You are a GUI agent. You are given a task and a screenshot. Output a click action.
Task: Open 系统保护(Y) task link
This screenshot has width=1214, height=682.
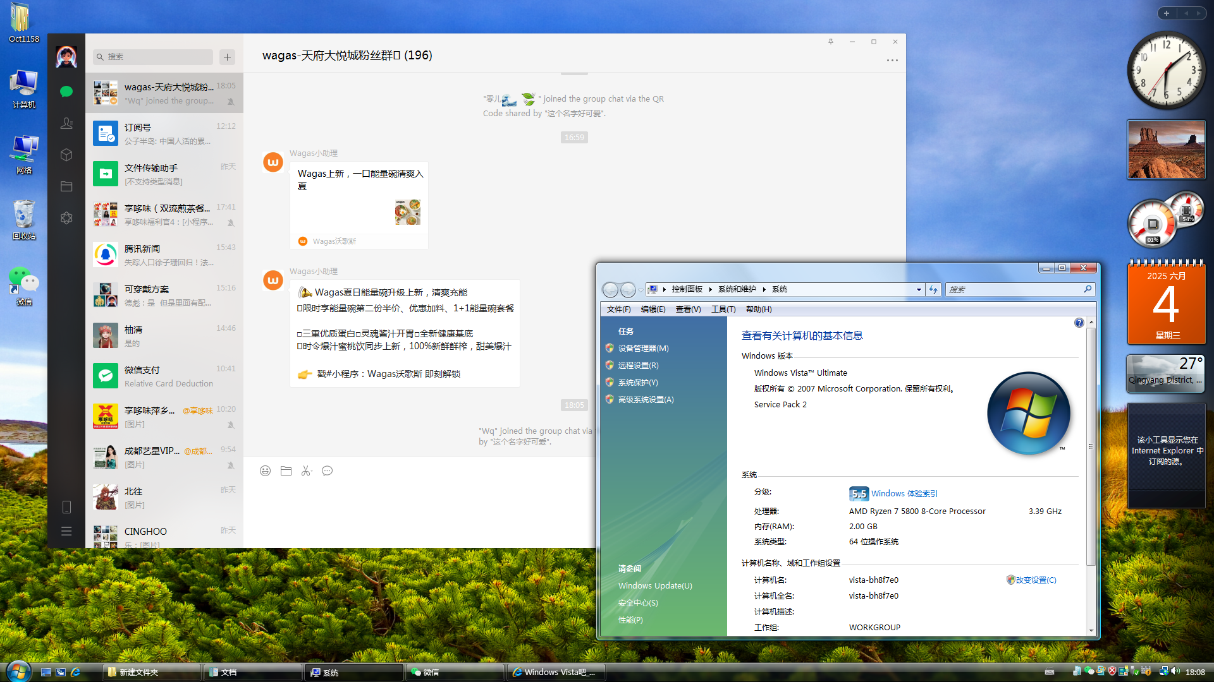click(x=638, y=382)
